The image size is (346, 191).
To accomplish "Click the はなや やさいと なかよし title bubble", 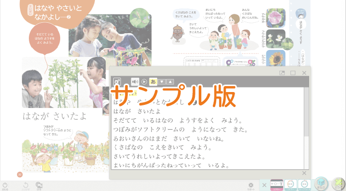I will [58, 12].
